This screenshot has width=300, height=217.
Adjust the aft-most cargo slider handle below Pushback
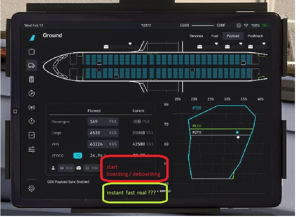[264, 44]
